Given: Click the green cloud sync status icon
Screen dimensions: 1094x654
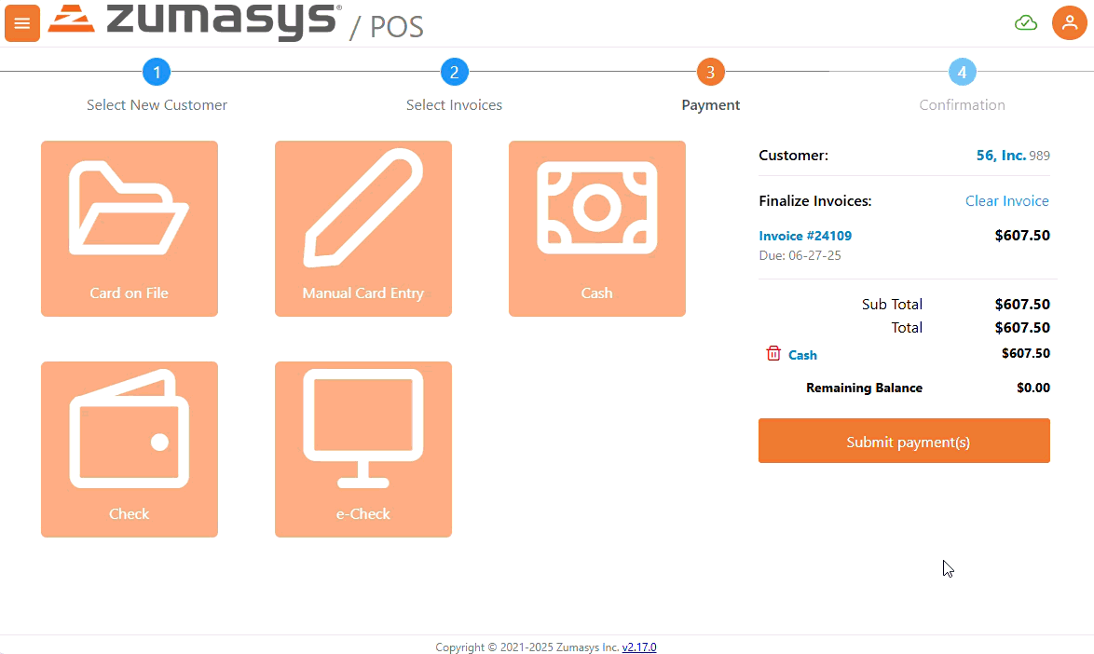Looking at the screenshot, I should (x=1025, y=23).
